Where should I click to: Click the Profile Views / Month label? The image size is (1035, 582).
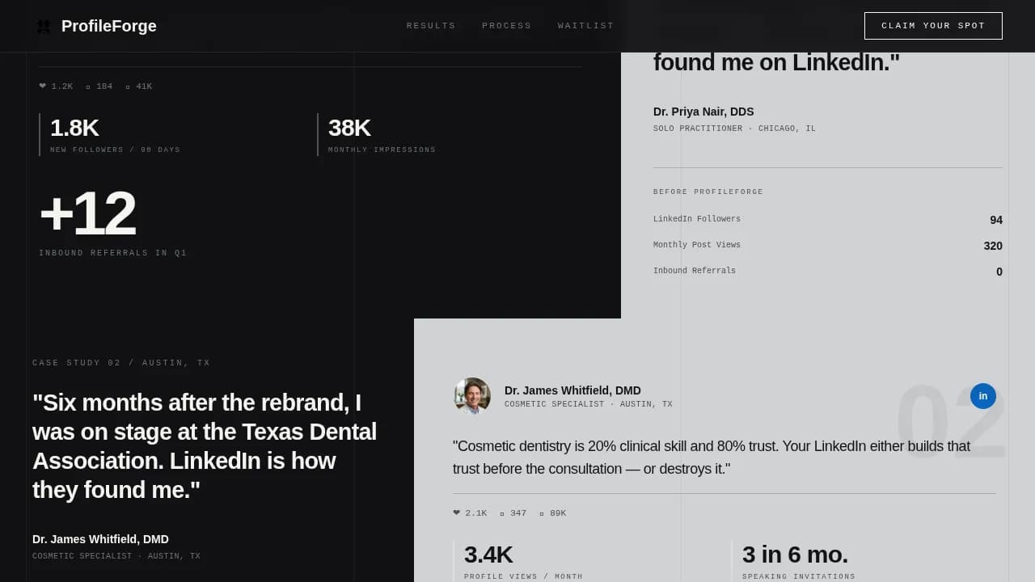click(x=523, y=576)
